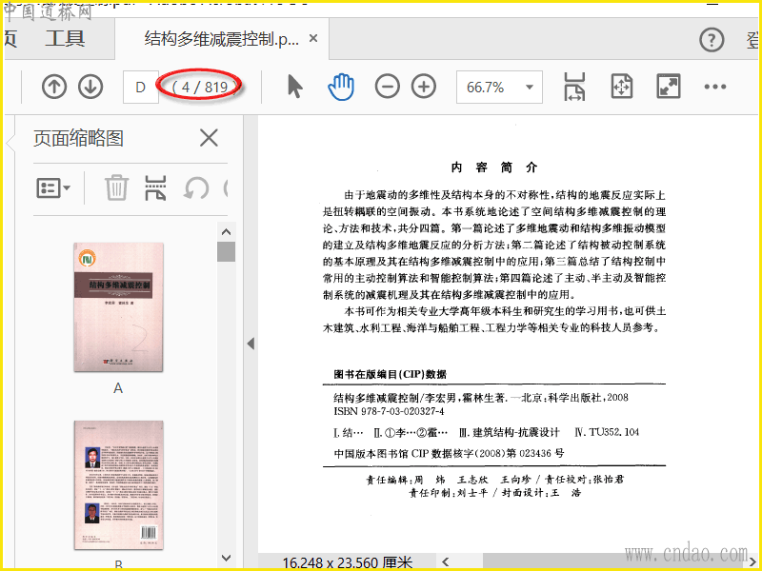Click the thumbnails panel page-layout icon
The width and height of the screenshot is (762, 571).
(x=155, y=187)
